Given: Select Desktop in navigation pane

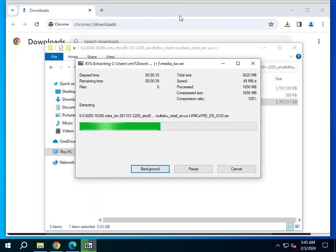Looking at the screenshot, I should click(x=66, y=92).
